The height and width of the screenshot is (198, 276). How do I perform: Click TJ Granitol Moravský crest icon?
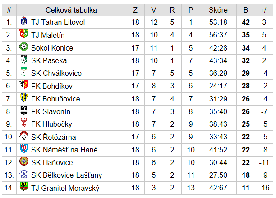tap(24, 187)
